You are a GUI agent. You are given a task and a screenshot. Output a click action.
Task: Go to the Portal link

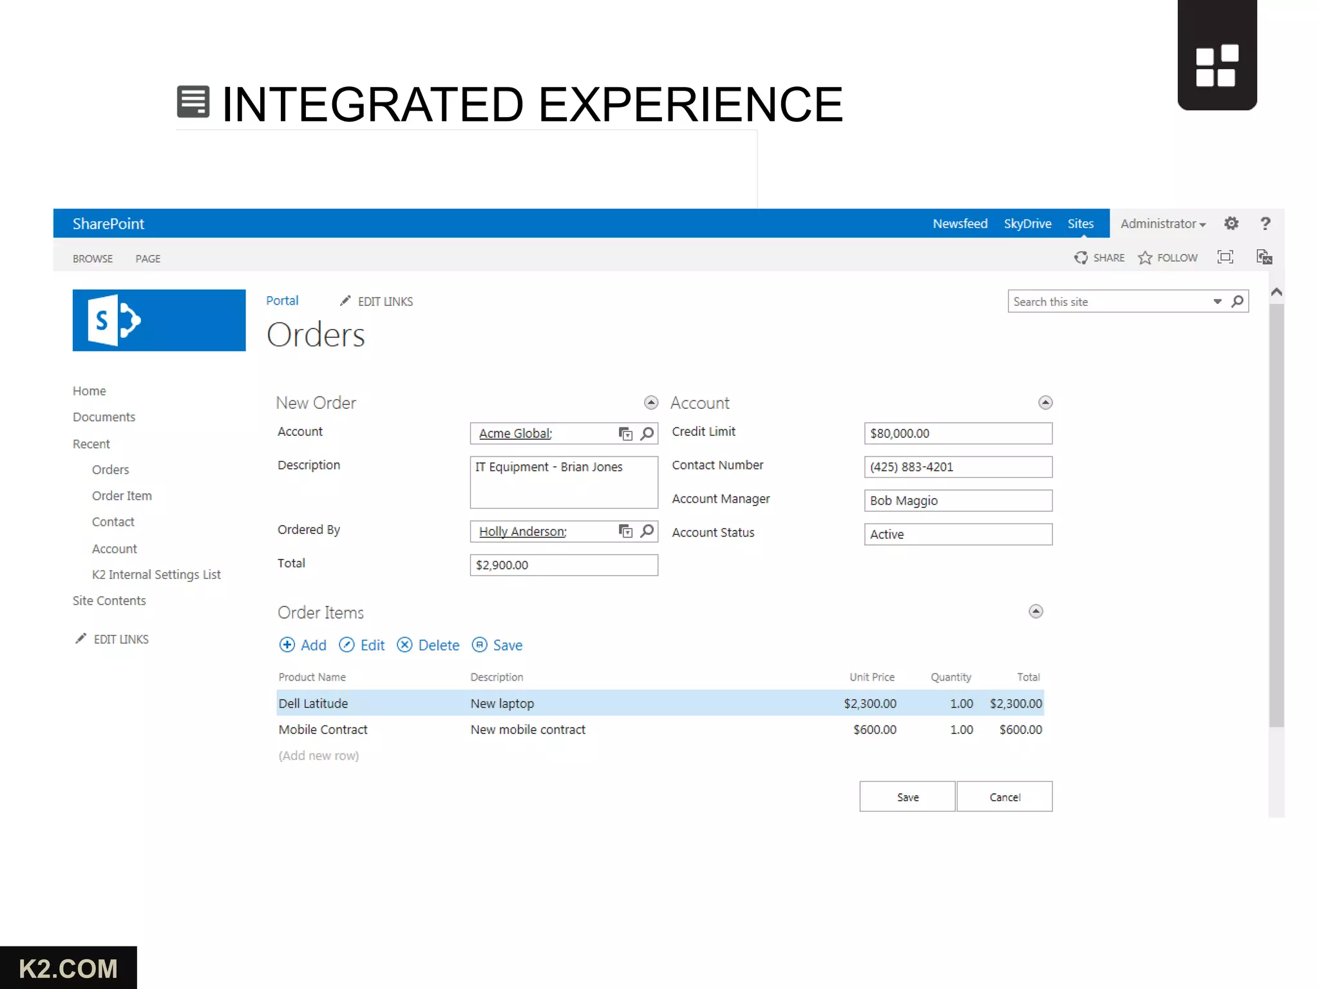pyautogui.click(x=282, y=301)
